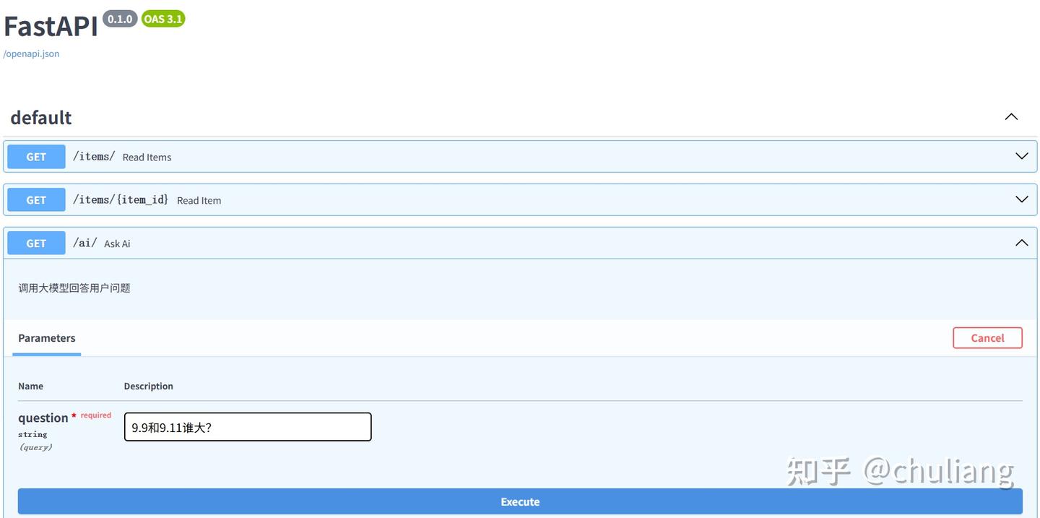Viewport: 1040px width, 518px height.
Task: Click the GET badge on /items/ endpoint
Action: (35, 156)
